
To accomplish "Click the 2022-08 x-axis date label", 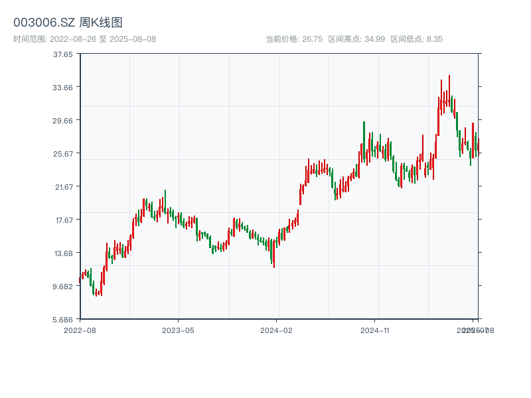I will pos(80,330).
